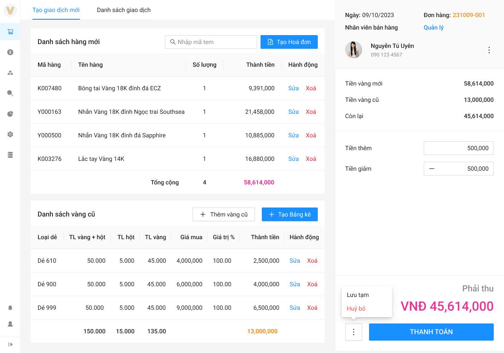
Task: Open settings gear in sidebar
Action: [10, 134]
